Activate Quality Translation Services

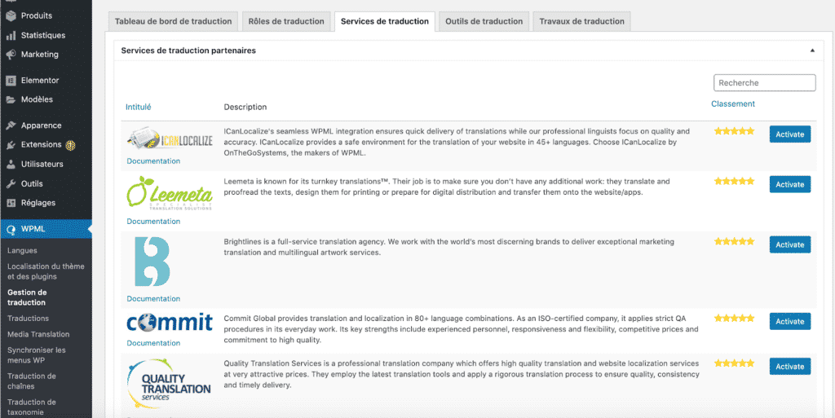tap(789, 367)
